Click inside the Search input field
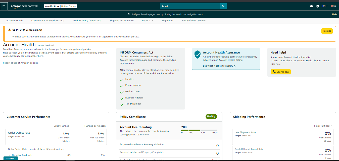This screenshot has width=339, height=161. click(x=190, y=6)
